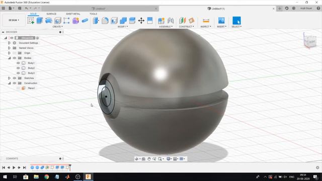Switch to the Tools tab
Viewport: 322px width, 181px height.
(x=93, y=14)
